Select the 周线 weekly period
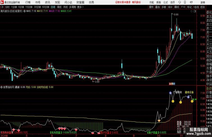 (59, 7)
